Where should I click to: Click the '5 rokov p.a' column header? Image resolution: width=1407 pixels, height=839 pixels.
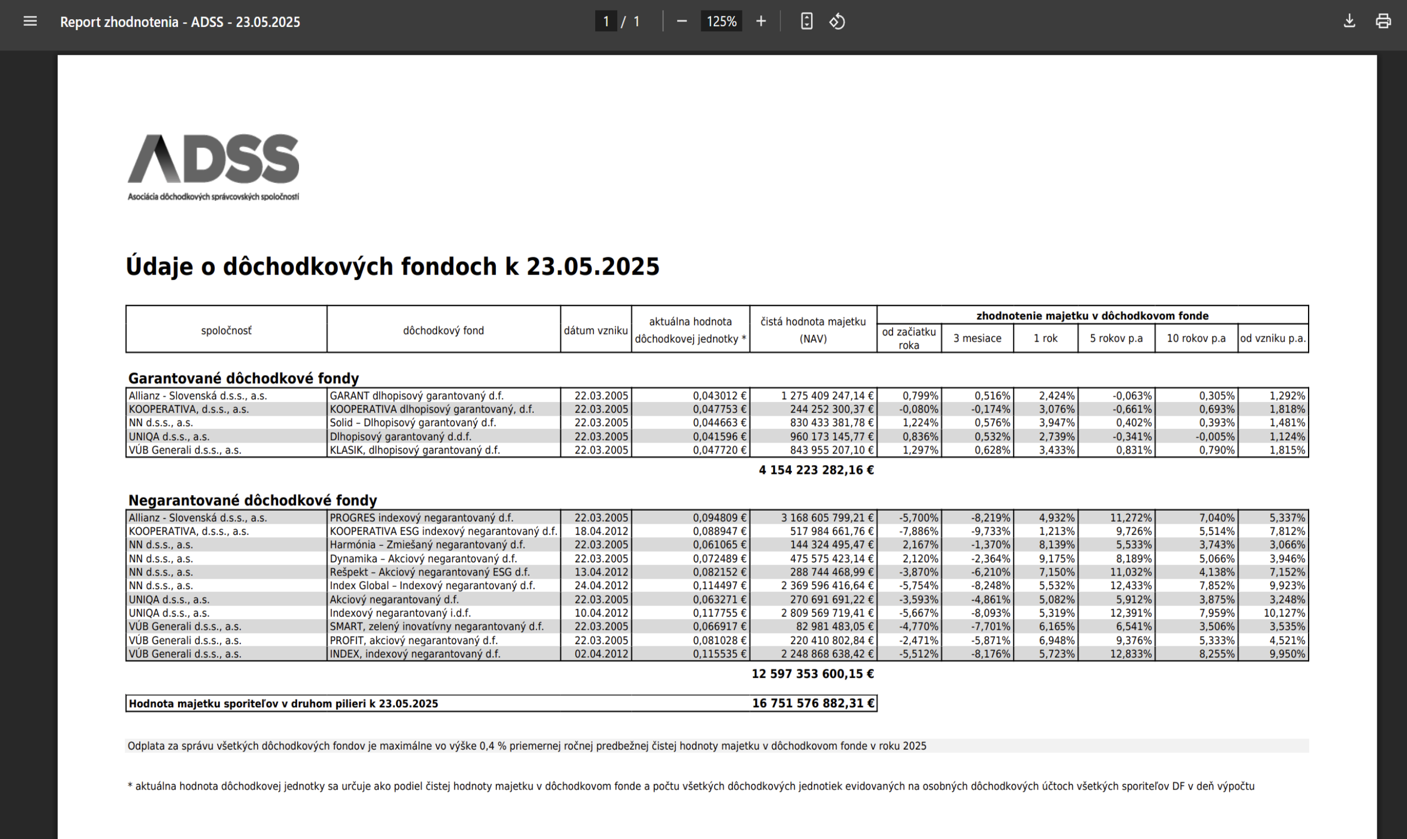pos(1116,338)
